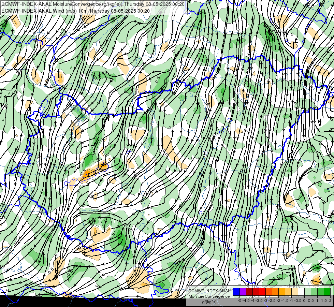Click the -4.5 tick label on legend
This screenshot has width=334, height=307.
point(246,301)
